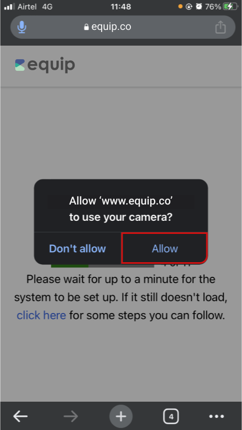Open a new tab with plus button
Image resolution: width=242 pixels, height=430 pixels.
pyautogui.click(x=121, y=416)
